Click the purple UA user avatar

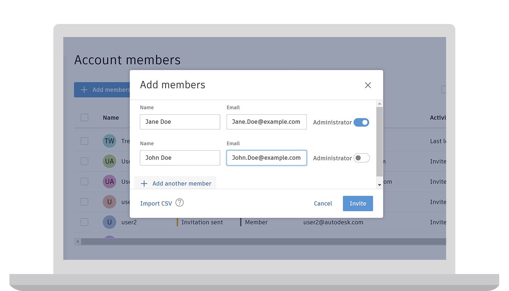pos(109,182)
